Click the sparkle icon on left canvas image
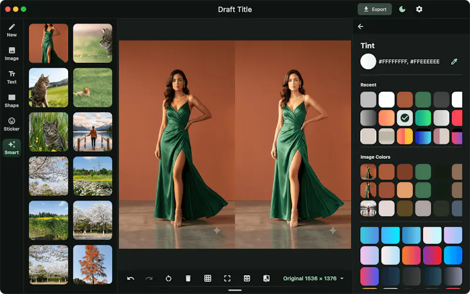Screen dimensions: 470x294 pyautogui.click(x=217, y=230)
